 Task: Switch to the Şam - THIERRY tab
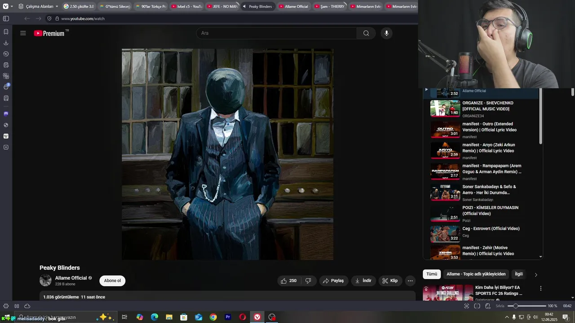click(329, 6)
